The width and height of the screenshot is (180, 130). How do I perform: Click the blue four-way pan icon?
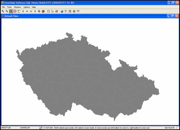click(39, 11)
